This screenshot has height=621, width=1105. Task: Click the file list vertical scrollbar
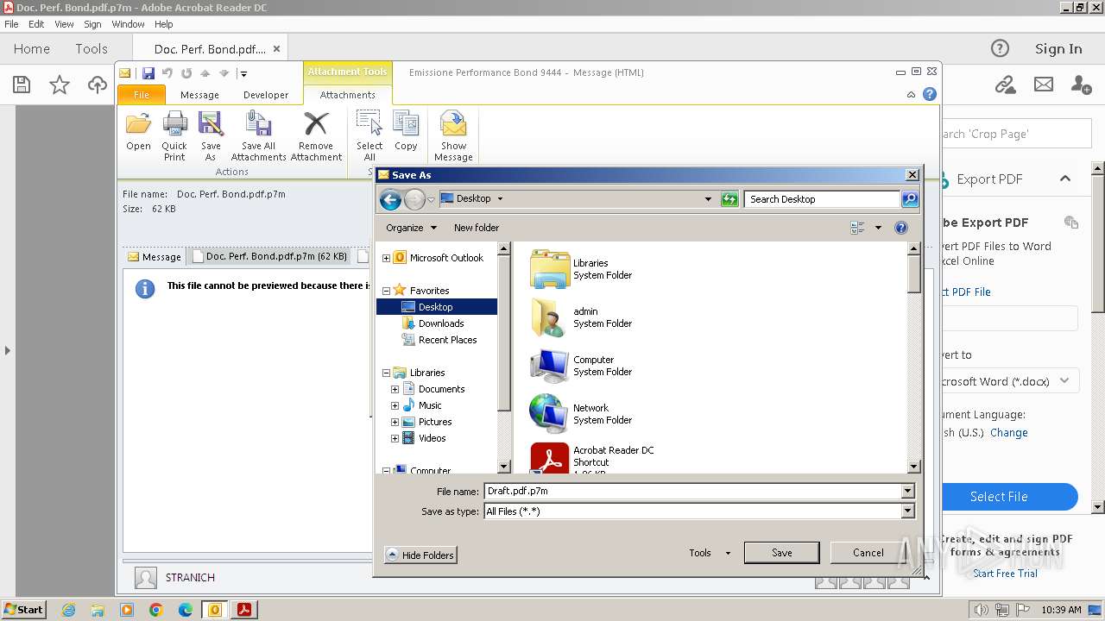(914, 358)
